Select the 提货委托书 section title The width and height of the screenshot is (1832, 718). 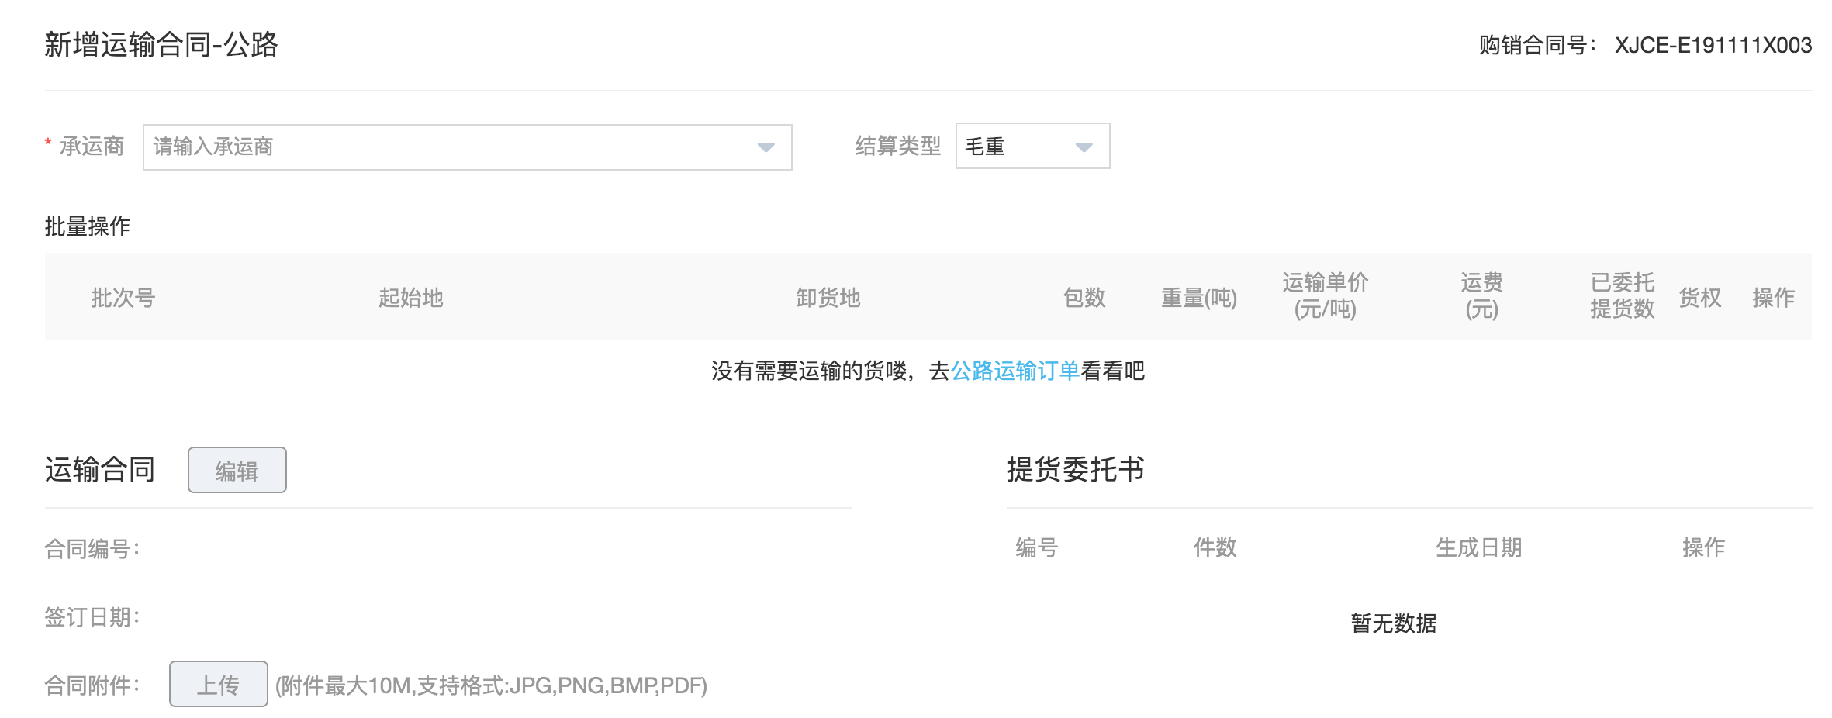point(1077,469)
